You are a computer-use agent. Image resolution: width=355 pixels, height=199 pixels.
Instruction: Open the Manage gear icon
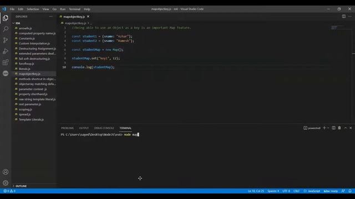[x=6, y=183]
